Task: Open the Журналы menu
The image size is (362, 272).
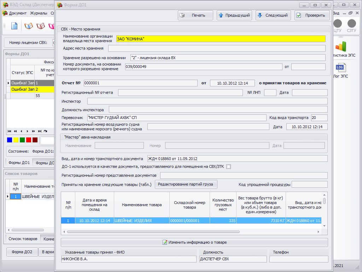Action: (x=39, y=13)
